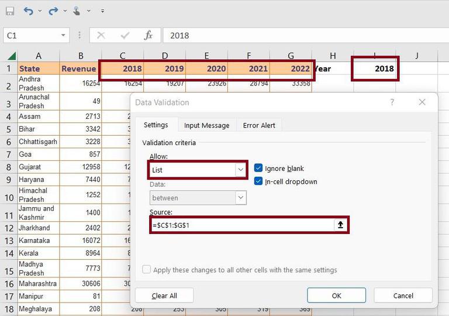This screenshot has width=449, height=316.
Task: Click the Maharashtra cell
Action: pyautogui.click(x=39, y=284)
